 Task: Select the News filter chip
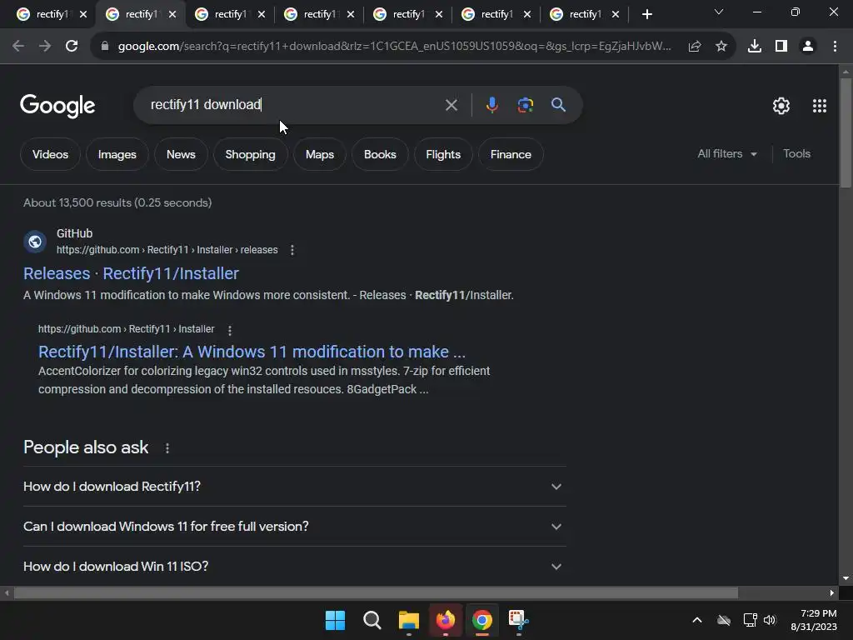pos(181,154)
